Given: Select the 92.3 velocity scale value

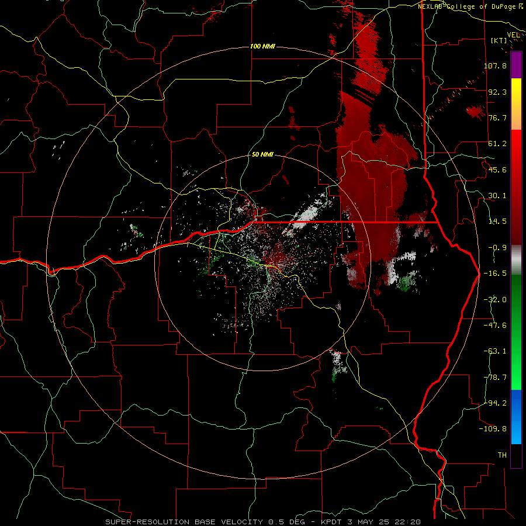Looking at the screenshot, I should click(x=497, y=92).
